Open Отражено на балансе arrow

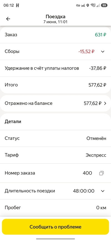105,103
